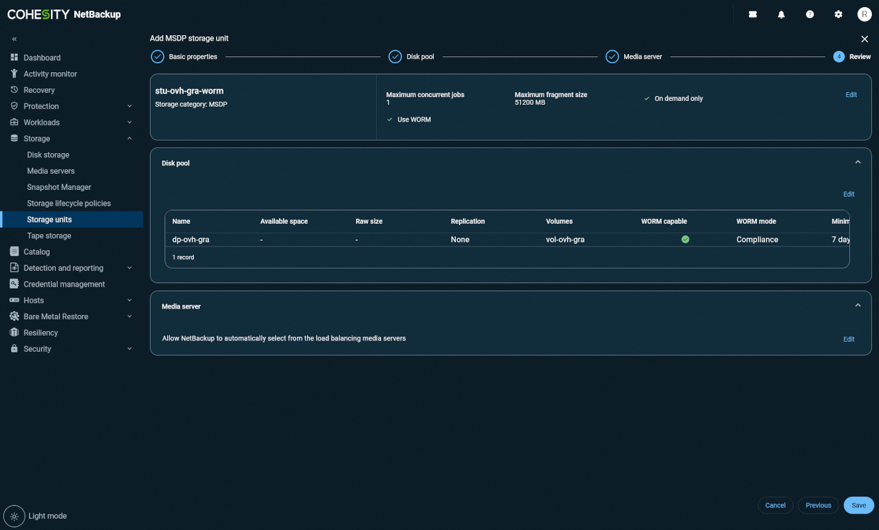
Task: Open Storage lifecycle policies
Action: coord(68,203)
